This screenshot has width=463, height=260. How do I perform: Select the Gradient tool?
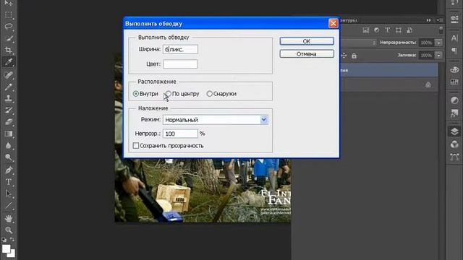point(9,134)
